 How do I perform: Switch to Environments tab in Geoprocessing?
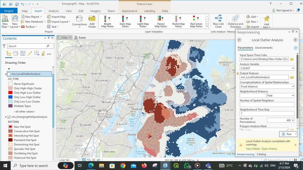tap(264, 48)
